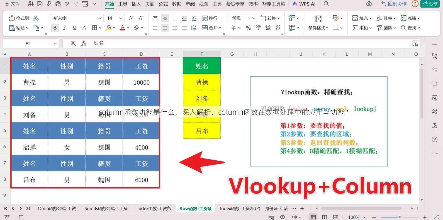
Task: Add a new sheet with the plus button
Action: (x=302, y=208)
